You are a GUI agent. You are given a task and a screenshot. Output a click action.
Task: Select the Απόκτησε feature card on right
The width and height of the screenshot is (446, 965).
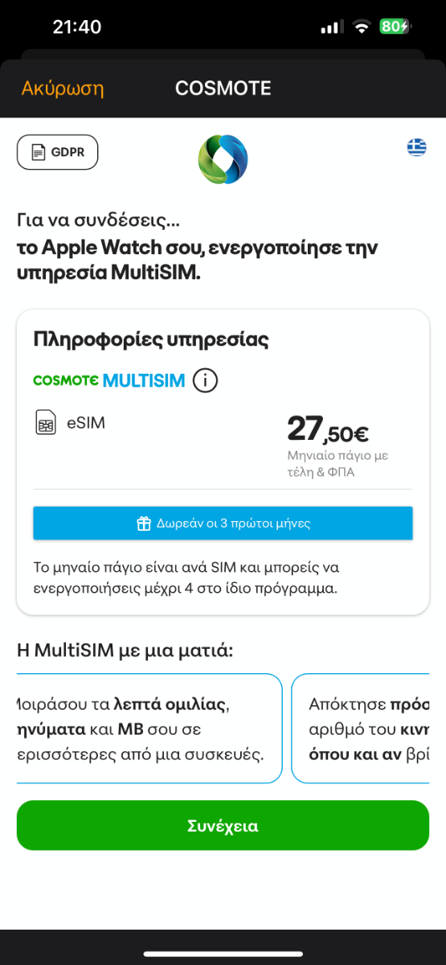point(360,729)
